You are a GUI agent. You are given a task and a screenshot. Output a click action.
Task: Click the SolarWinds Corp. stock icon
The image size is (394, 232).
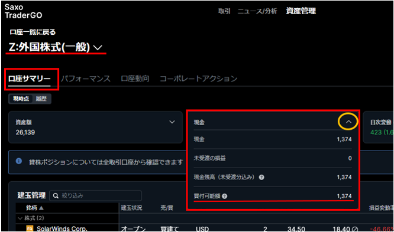30,228
